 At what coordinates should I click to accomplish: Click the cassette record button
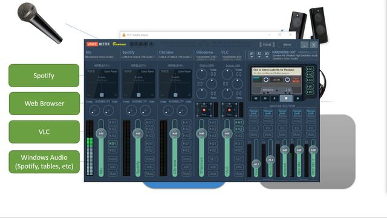298,98
